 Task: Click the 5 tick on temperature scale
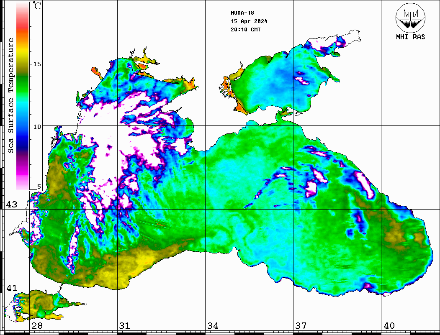pos(39,187)
